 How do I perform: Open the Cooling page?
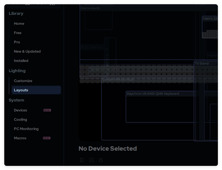tap(20, 119)
